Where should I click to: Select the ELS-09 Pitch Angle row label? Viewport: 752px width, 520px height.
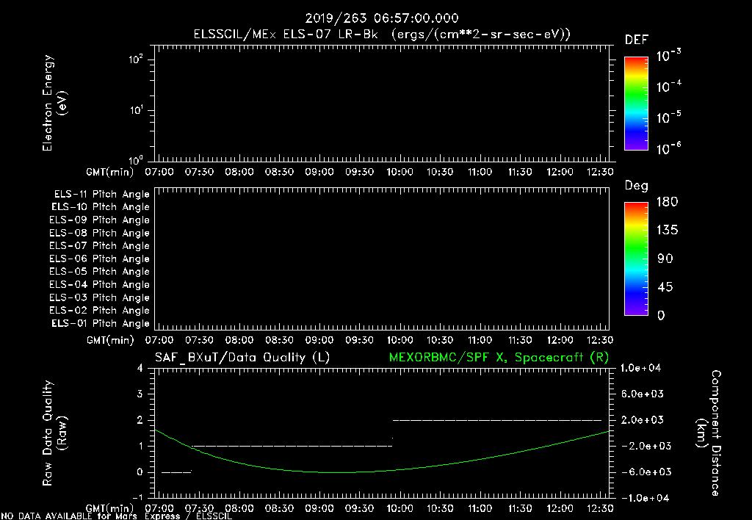(x=99, y=220)
